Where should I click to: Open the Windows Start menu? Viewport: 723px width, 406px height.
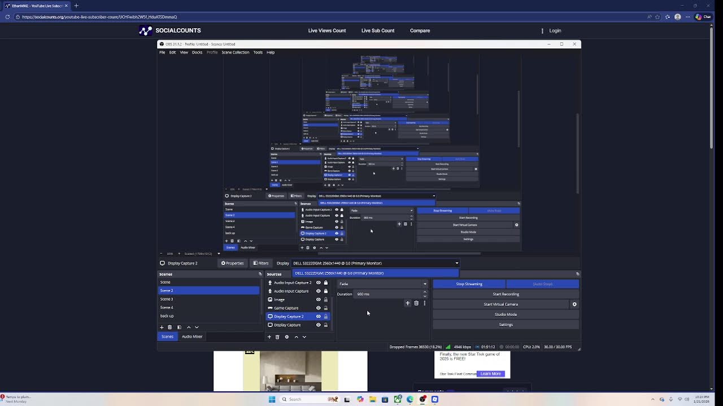(x=272, y=399)
